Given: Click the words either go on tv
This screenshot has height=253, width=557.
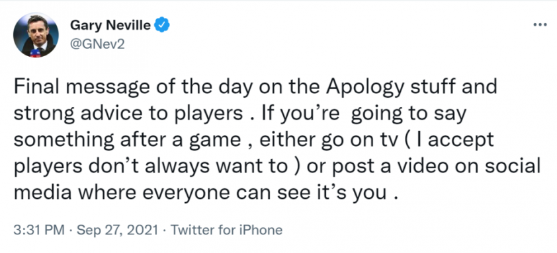Looking at the screenshot, I should pos(323,140).
